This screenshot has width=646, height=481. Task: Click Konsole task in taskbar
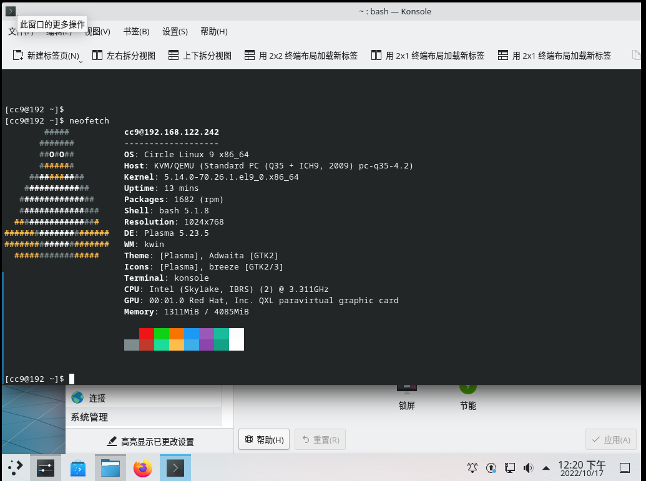click(175, 468)
